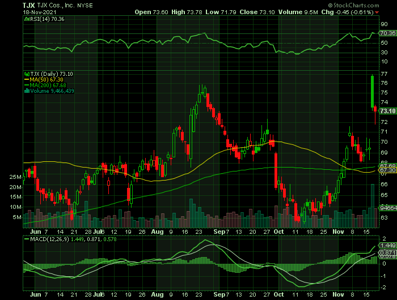397x300 pixels.
Task: Click the date '18-Nov-2021'
Action: 40,12
